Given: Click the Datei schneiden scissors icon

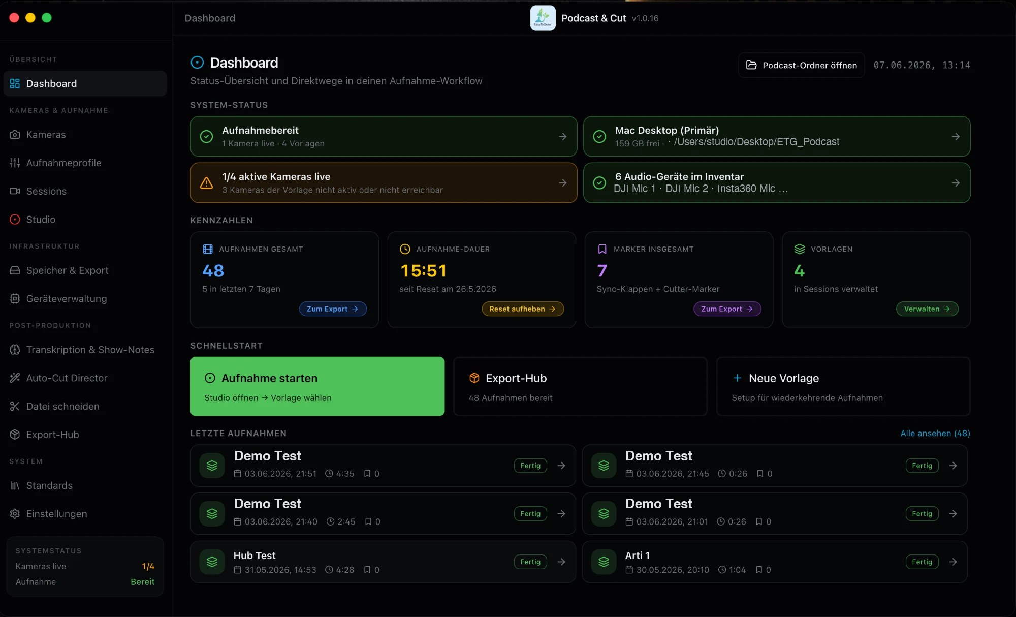Looking at the screenshot, I should 15,406.
